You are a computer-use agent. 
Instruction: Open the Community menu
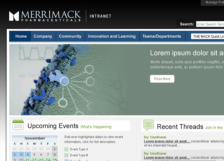pyautogui.click(x=70, y=36)
